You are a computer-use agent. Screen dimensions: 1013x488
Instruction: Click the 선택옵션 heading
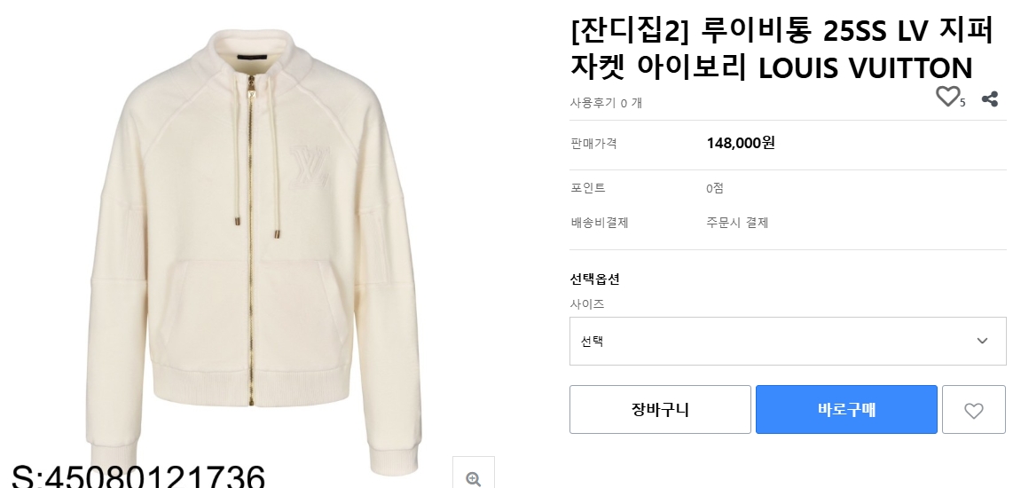click(x=594, y=279)
